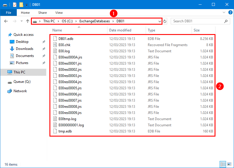Select Quick access in navigation pane

point(24,35)
